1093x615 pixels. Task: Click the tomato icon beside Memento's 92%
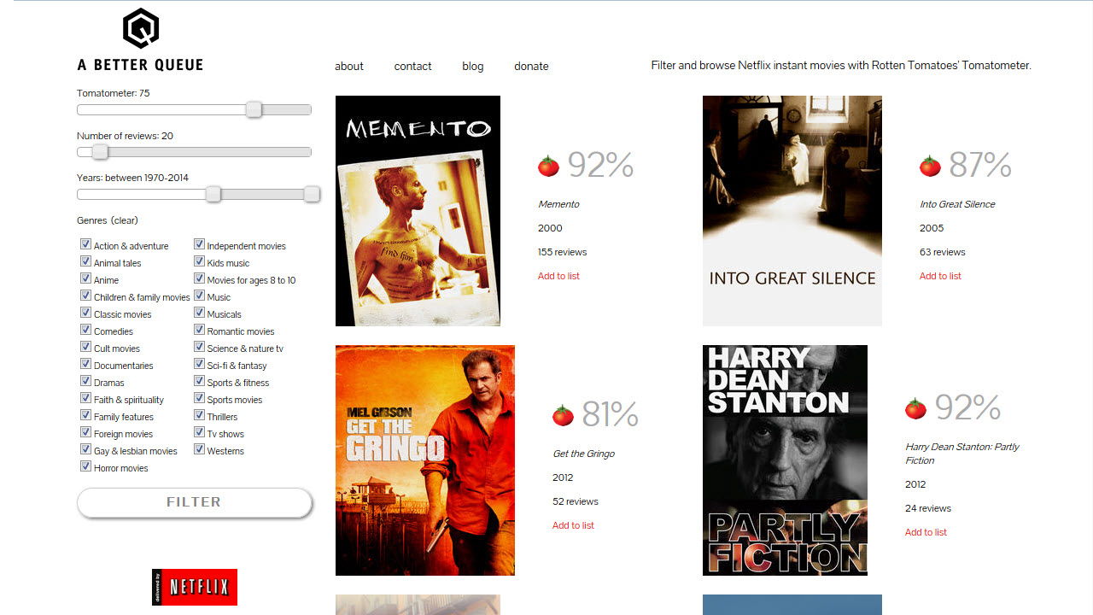point(548,166)
